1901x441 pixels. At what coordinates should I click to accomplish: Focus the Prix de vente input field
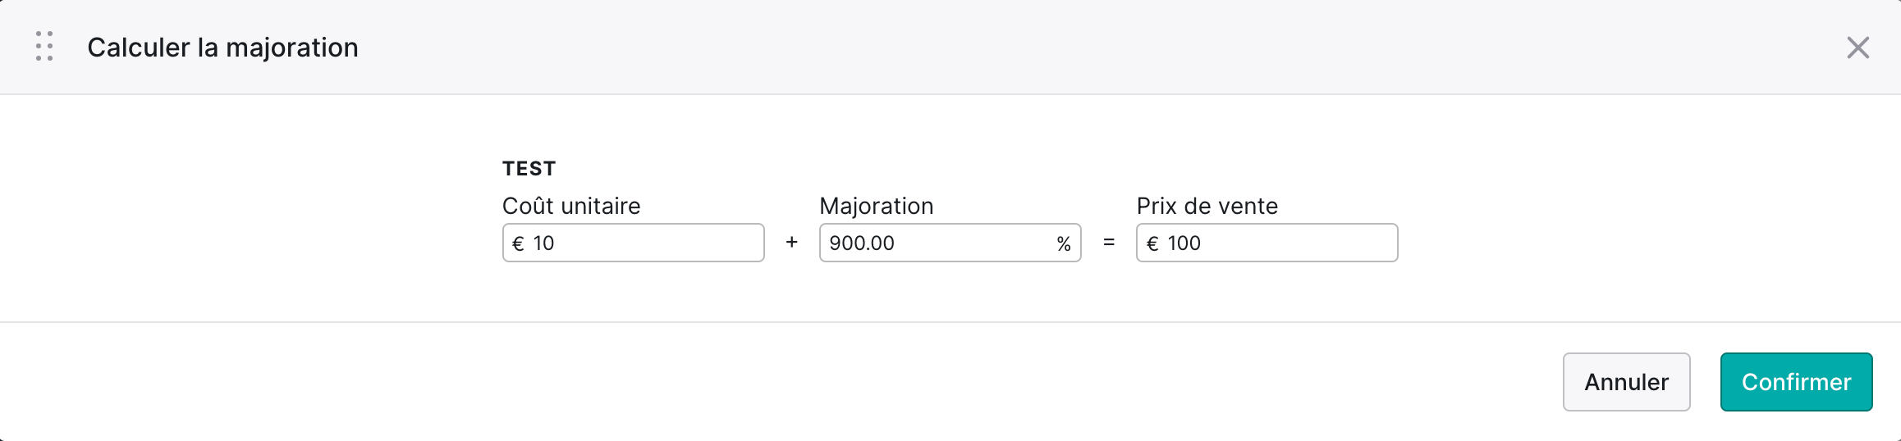pos(1267,243)
